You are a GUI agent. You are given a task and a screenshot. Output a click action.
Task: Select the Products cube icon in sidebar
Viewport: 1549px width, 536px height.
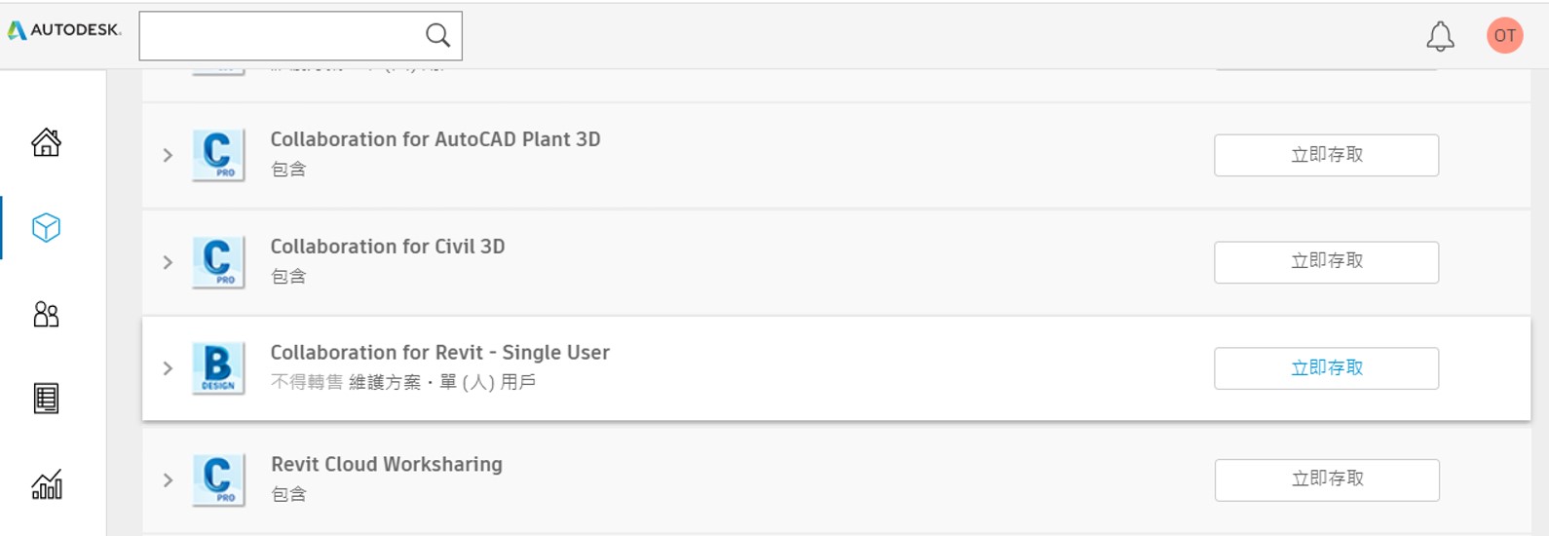coord(46,228)
